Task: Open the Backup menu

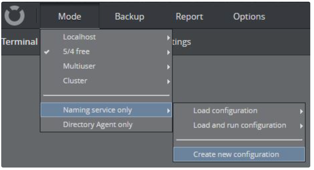Action: (x=129, y=16)
